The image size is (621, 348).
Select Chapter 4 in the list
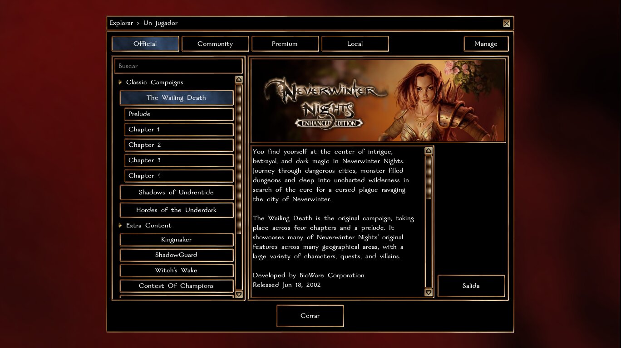(x=179, y=176)
